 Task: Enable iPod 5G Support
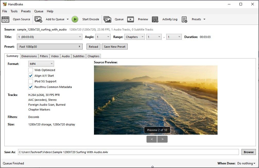(x=30, y=81)
